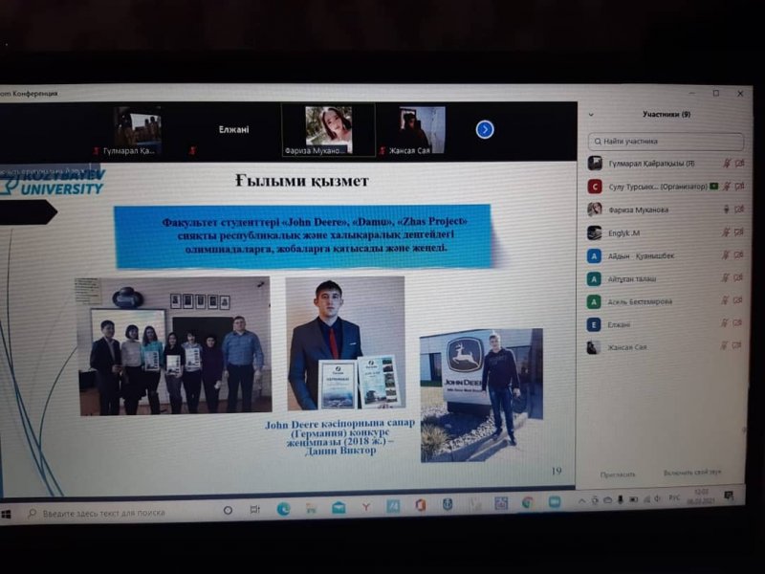Image resolution: width=765 pixels, height=574 pixels.
Task: Select Жансая Сая video thumbnail
Action: point(421,130)
